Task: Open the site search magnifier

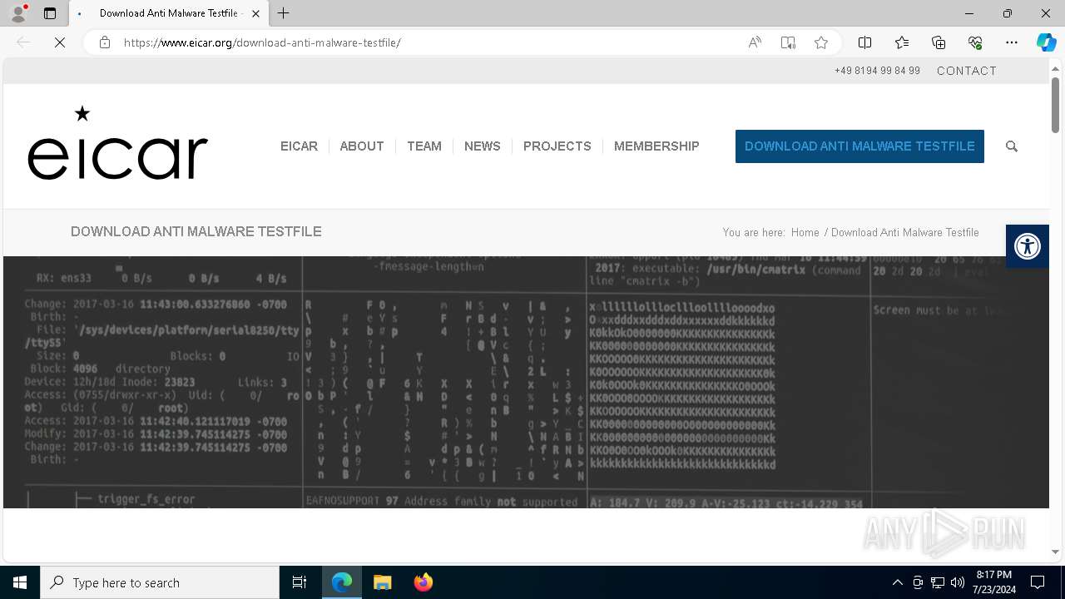Action: [1012, 146]
